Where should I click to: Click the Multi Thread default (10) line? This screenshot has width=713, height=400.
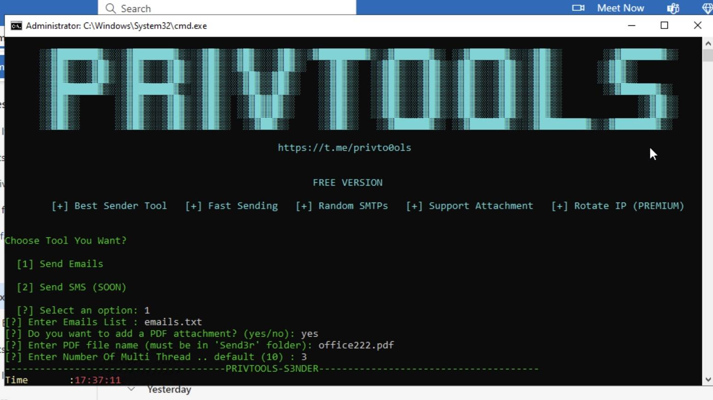click(x=156, y=357)
